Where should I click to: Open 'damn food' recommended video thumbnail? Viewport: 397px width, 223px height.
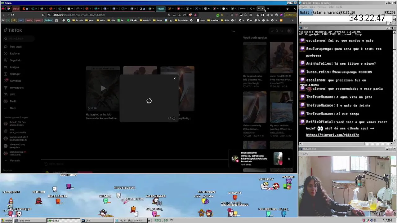pos(281,58)
